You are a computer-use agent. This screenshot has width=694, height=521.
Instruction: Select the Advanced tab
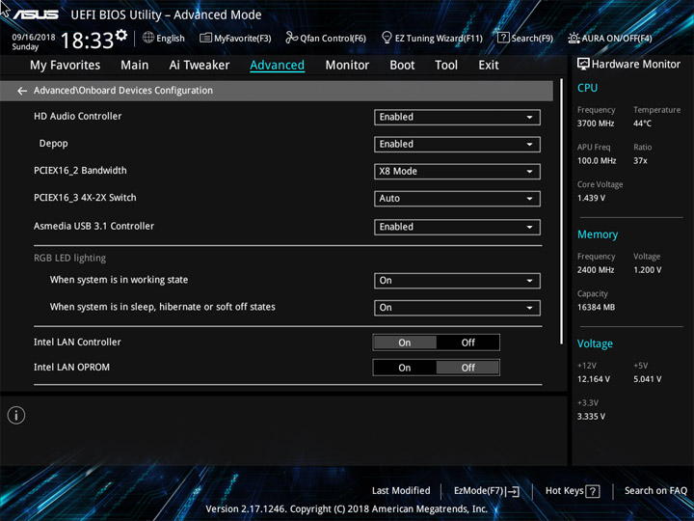pyautogui.click(x=277, y=66)
